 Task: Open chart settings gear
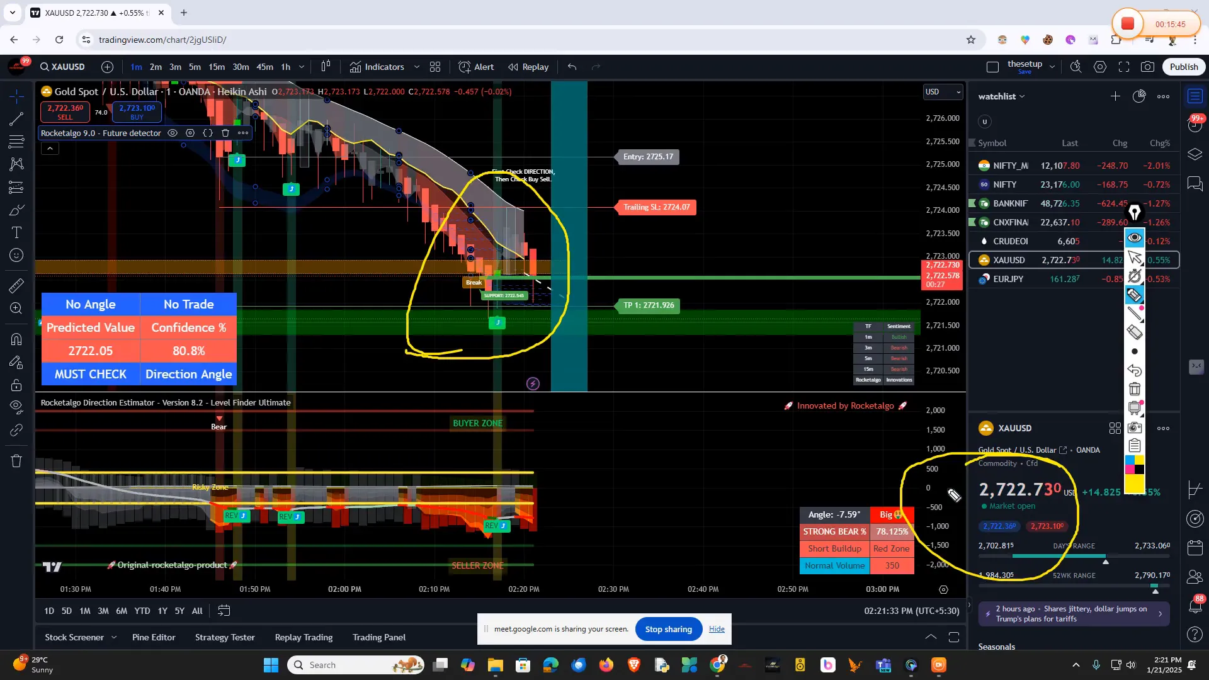pos(1100,67)
